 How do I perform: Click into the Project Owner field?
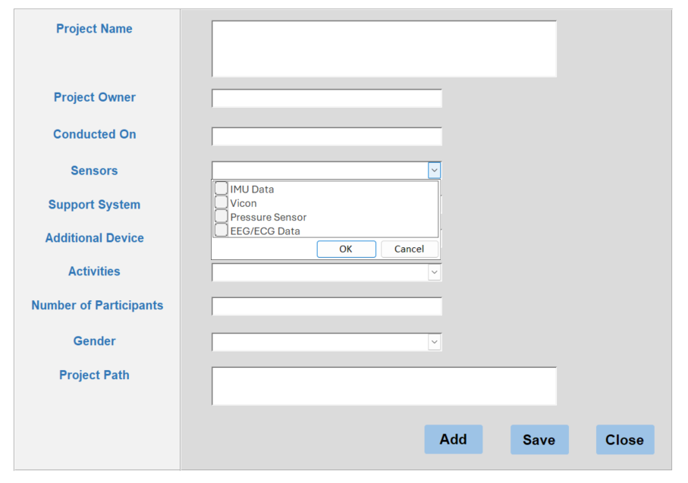(326, 99)
